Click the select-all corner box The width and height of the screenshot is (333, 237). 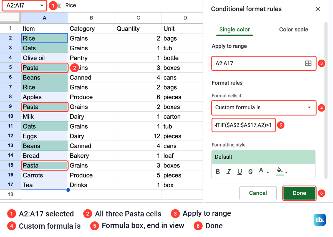(x=11, y=18)
